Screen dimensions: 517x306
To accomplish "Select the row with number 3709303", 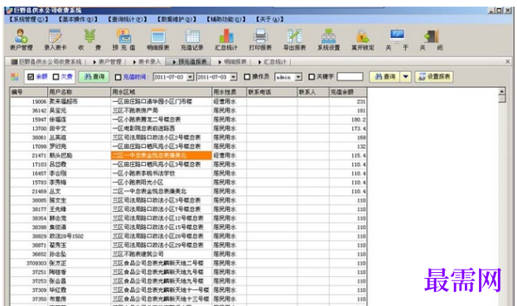I will click(188, 263).
